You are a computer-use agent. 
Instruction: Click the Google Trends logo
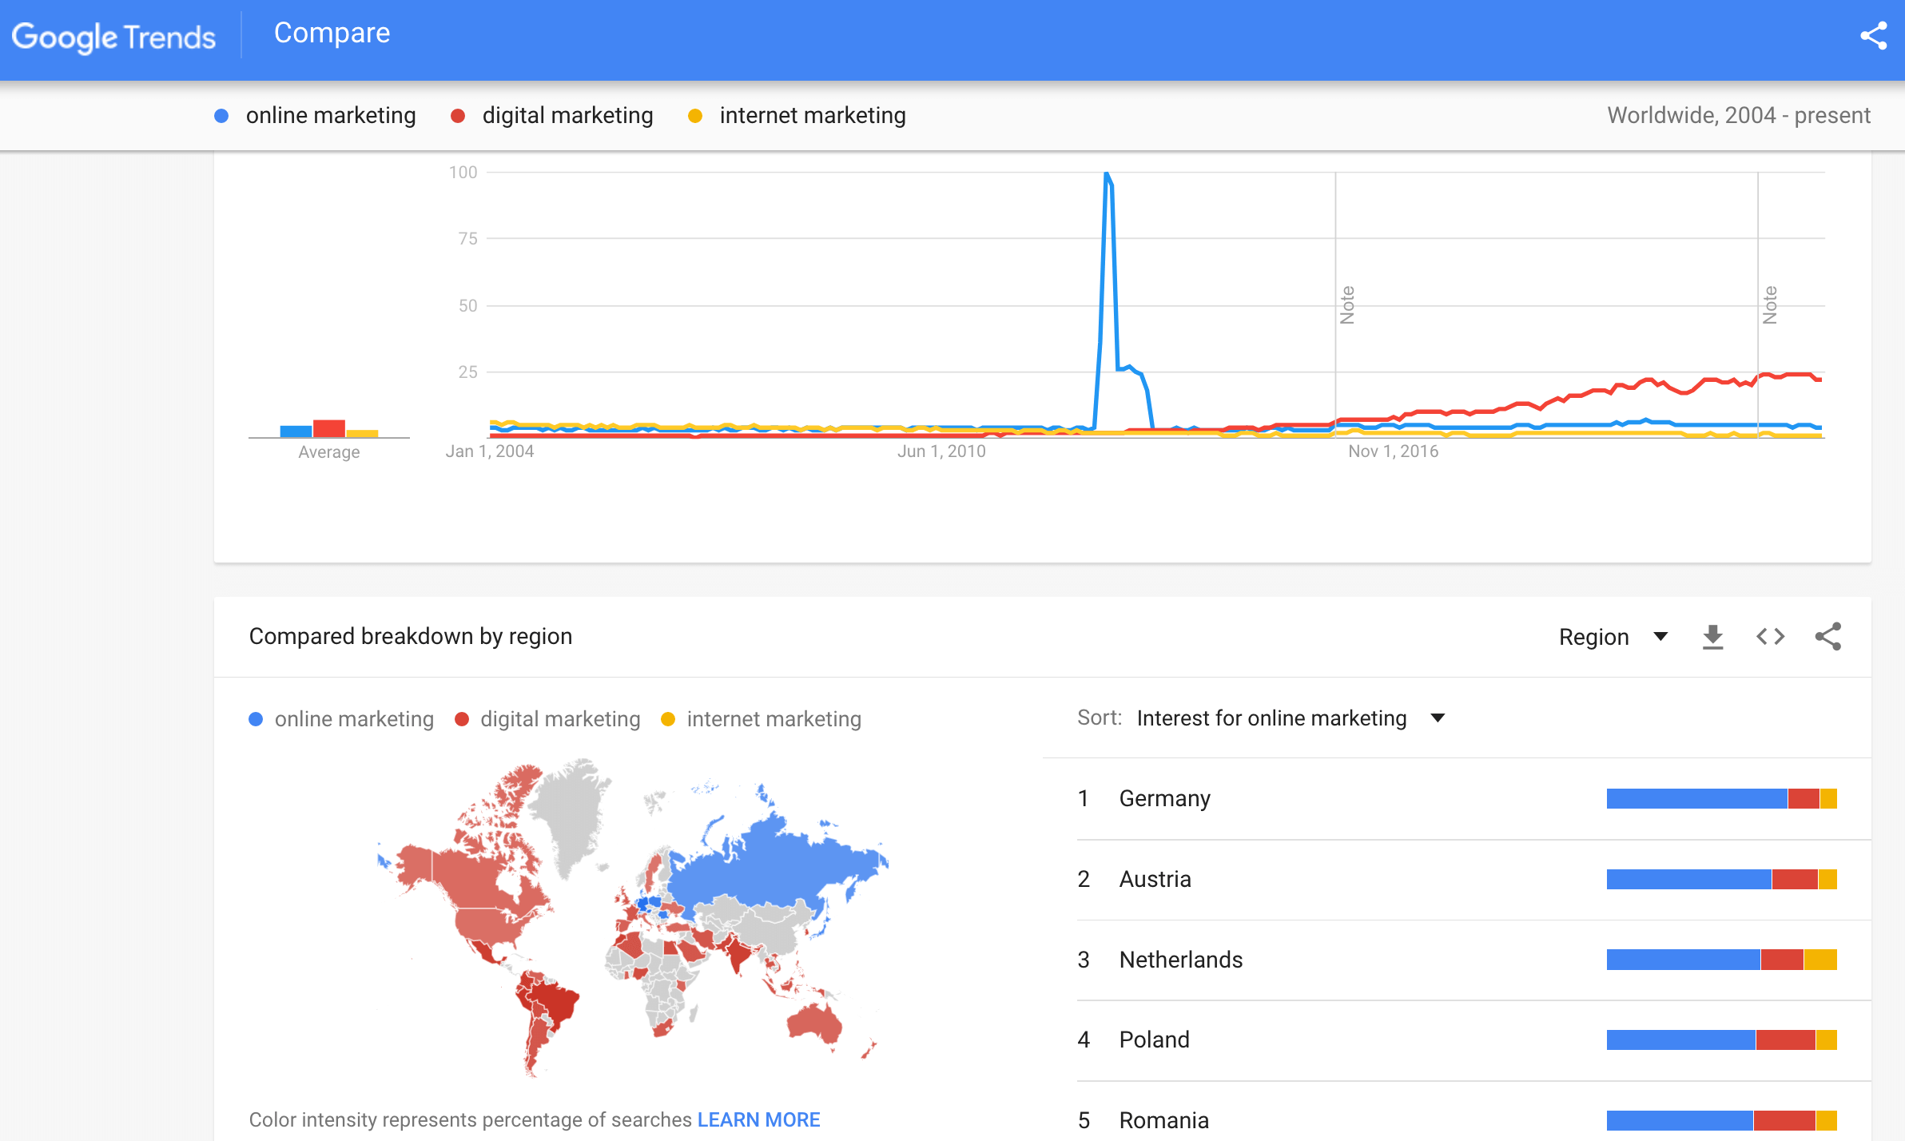click(113, 37)
